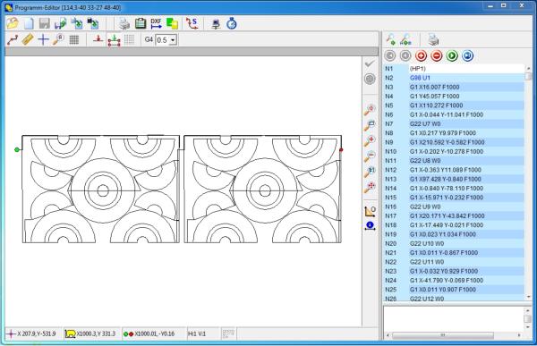537x346 pixels.
Task: Create a new blank program document
Action: (29, 23)
